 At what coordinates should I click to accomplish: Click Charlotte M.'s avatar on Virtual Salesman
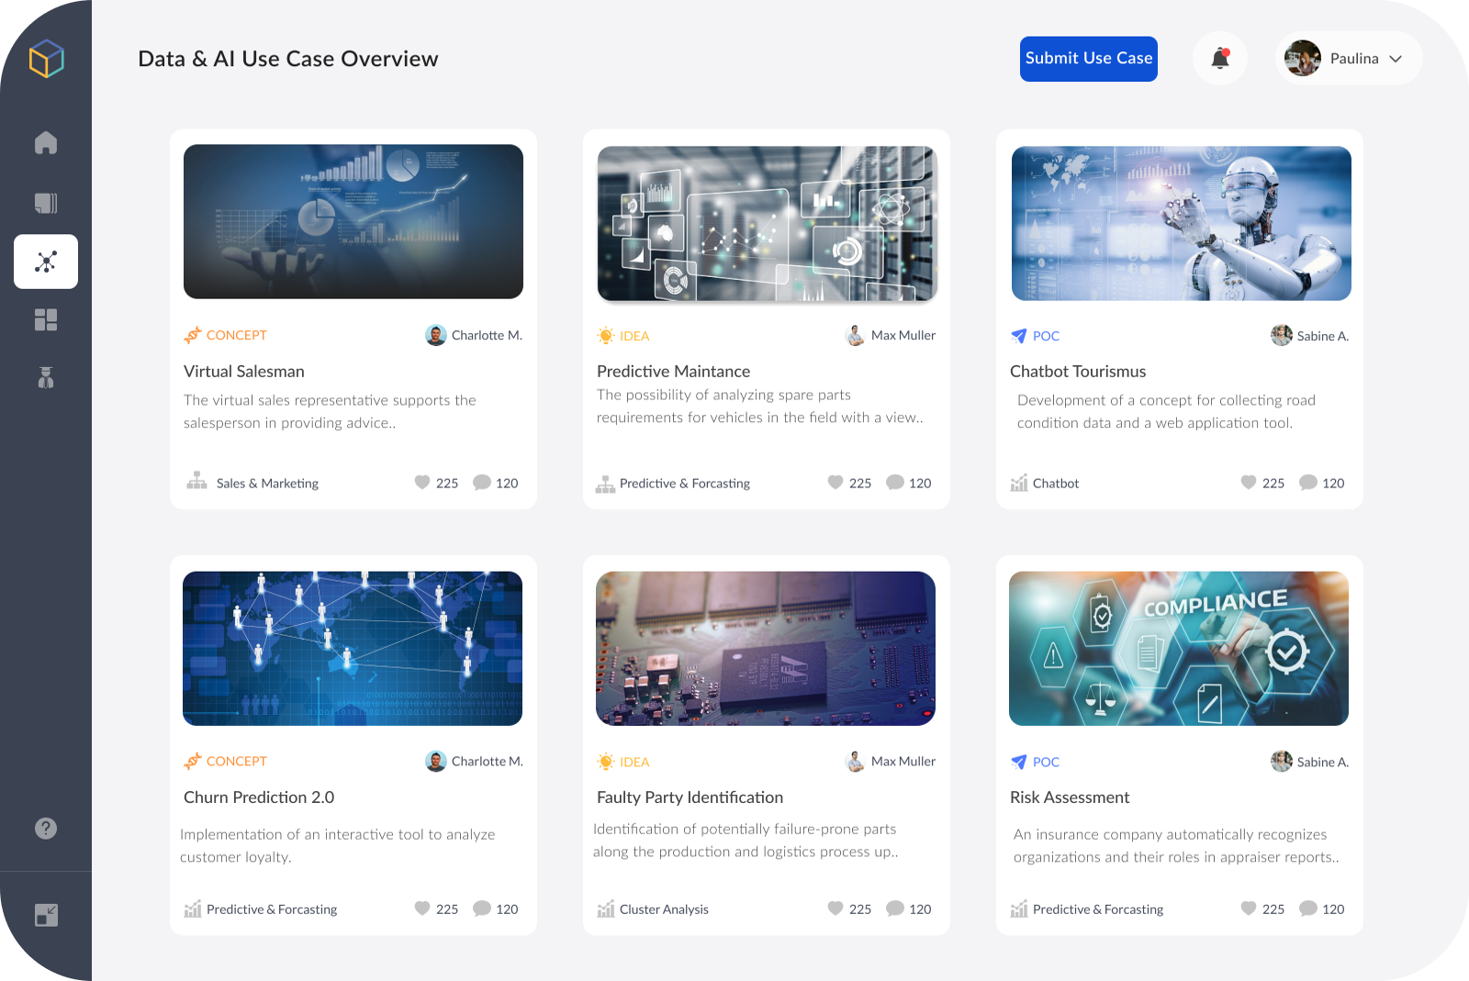coord(436,335)
